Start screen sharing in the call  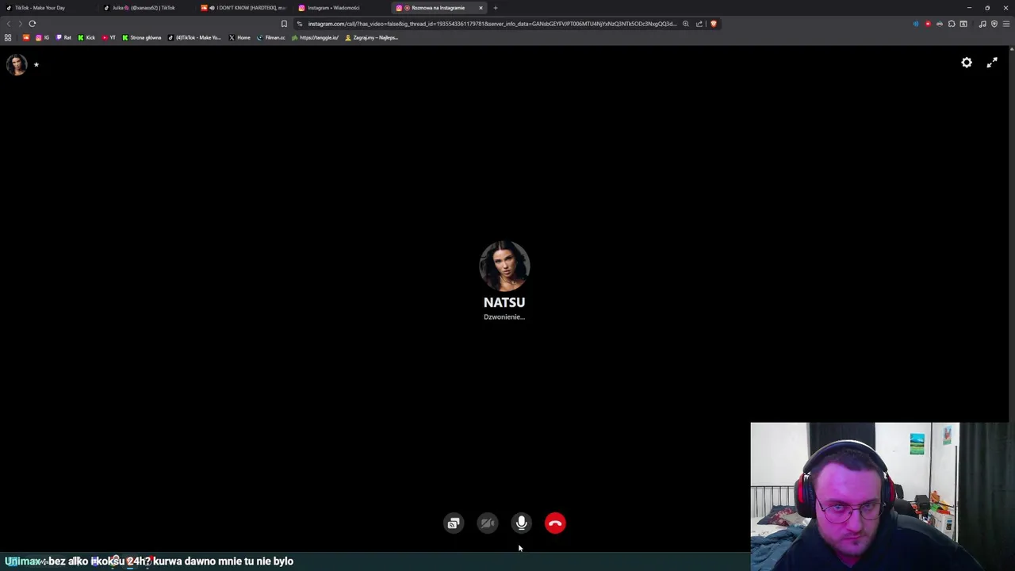coord(454,523)
